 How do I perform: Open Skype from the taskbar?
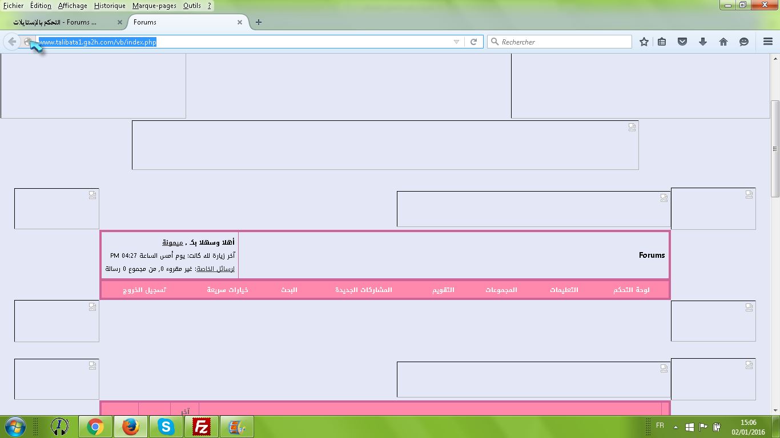tap(166, 427)
